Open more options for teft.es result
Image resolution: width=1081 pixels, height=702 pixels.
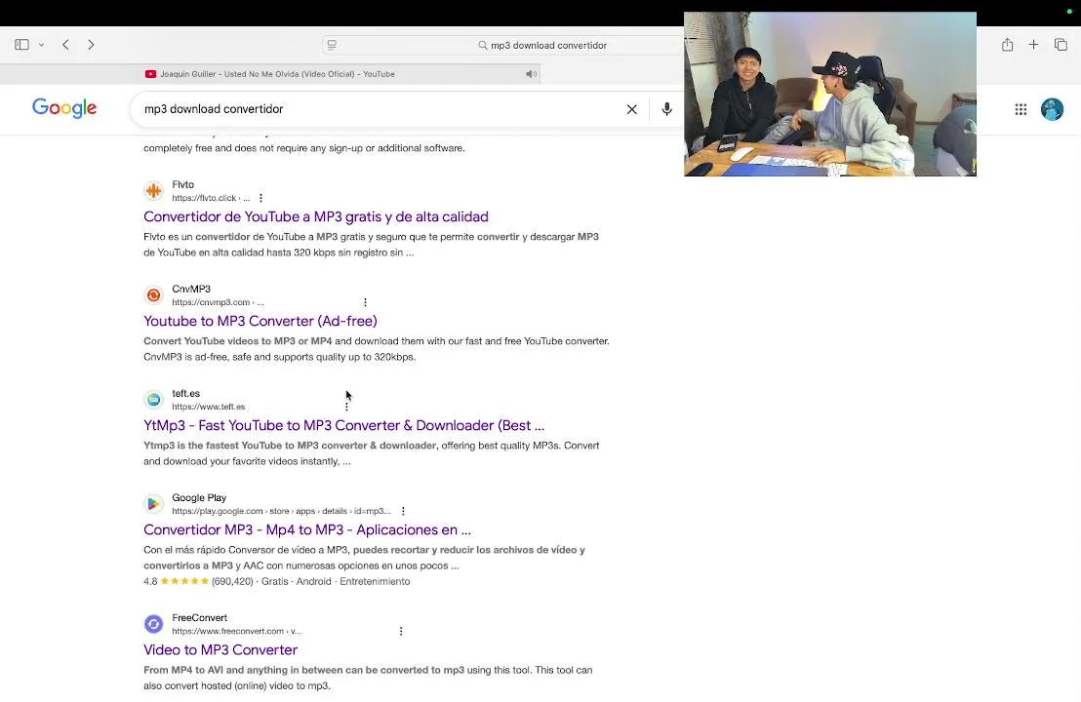(x=346, y=407)
